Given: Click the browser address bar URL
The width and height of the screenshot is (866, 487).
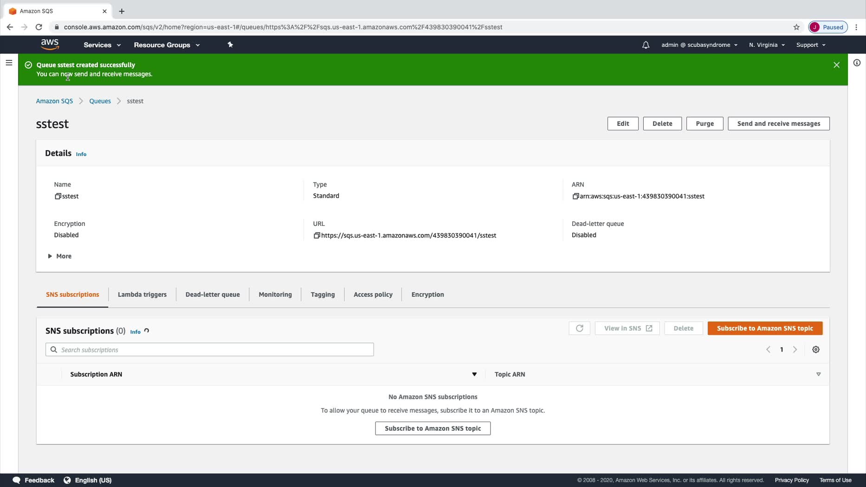Looking at the screenshot, I should coord(283,27).
